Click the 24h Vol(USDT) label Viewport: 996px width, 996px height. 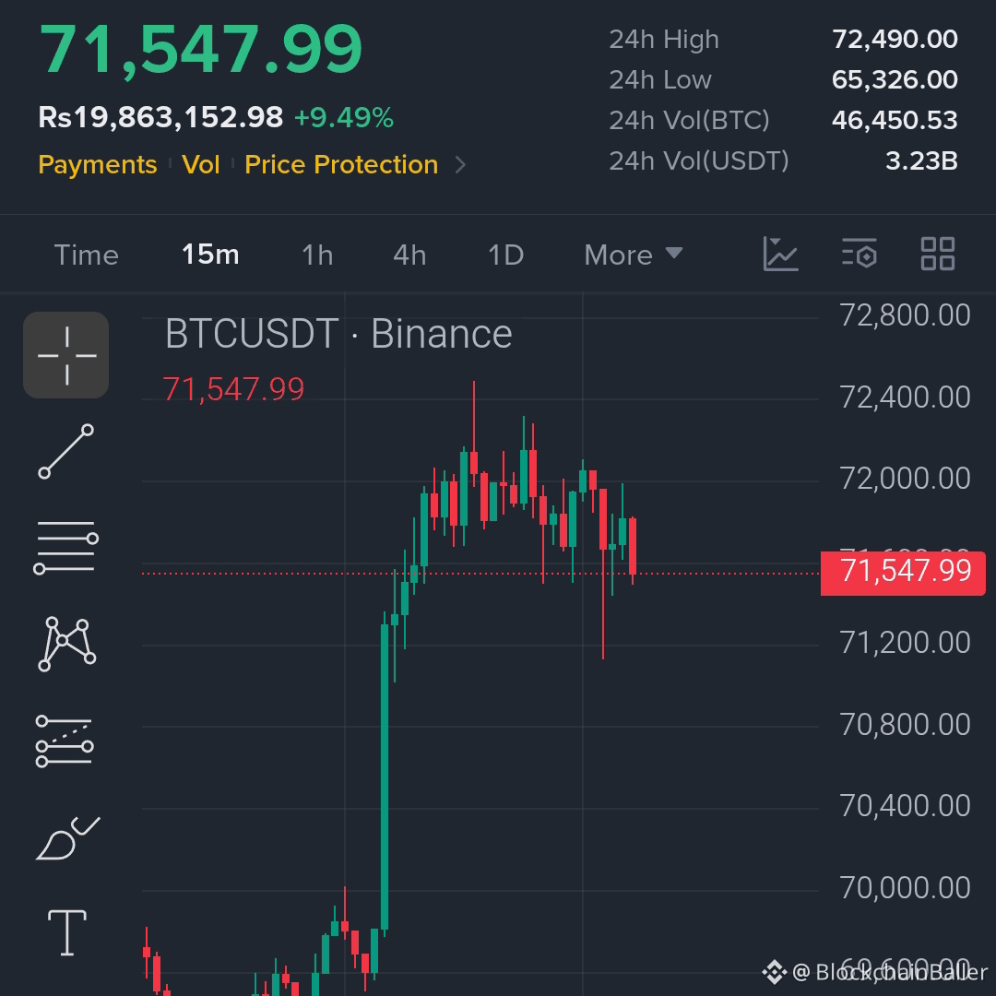(x=699, y=160)
